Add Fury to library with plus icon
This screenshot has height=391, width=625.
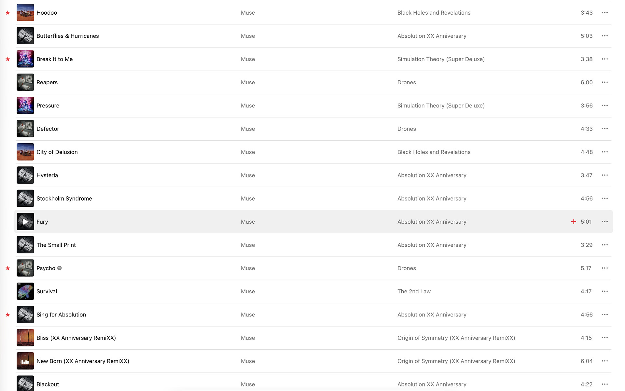(x=574, y=222)
